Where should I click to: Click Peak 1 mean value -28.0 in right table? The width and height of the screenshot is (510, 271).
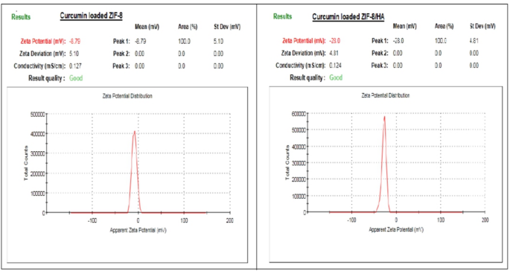pos(398,41)
